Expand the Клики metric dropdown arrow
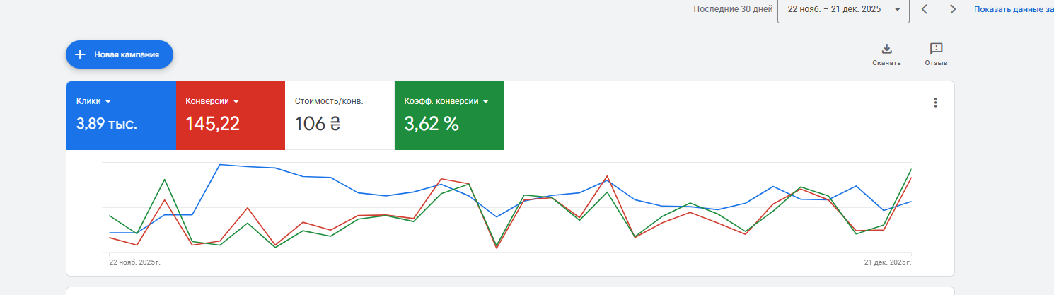 pyautogui.click(x=108, y=101)
